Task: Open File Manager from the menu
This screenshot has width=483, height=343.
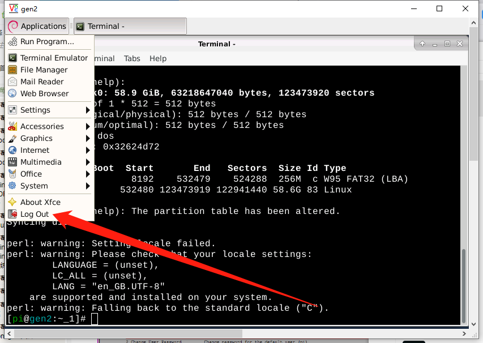Action: [50, 70]
